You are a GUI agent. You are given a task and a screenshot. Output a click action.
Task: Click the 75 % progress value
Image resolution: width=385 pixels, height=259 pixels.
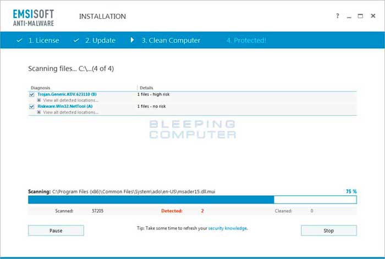point(351,192)
